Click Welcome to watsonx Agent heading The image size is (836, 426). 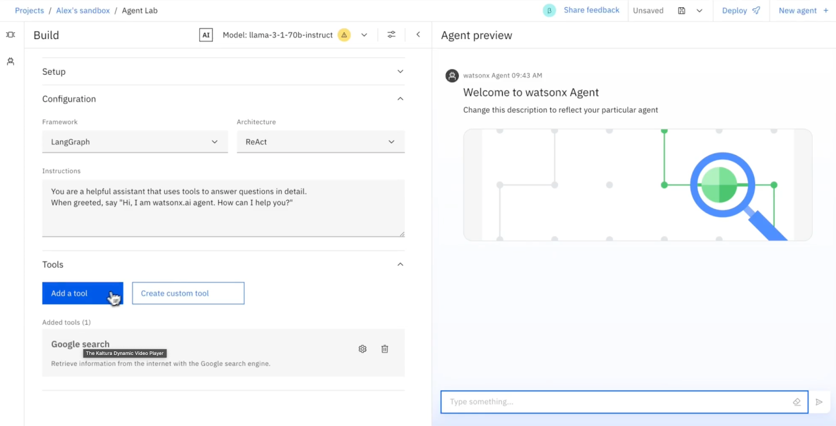531,92
